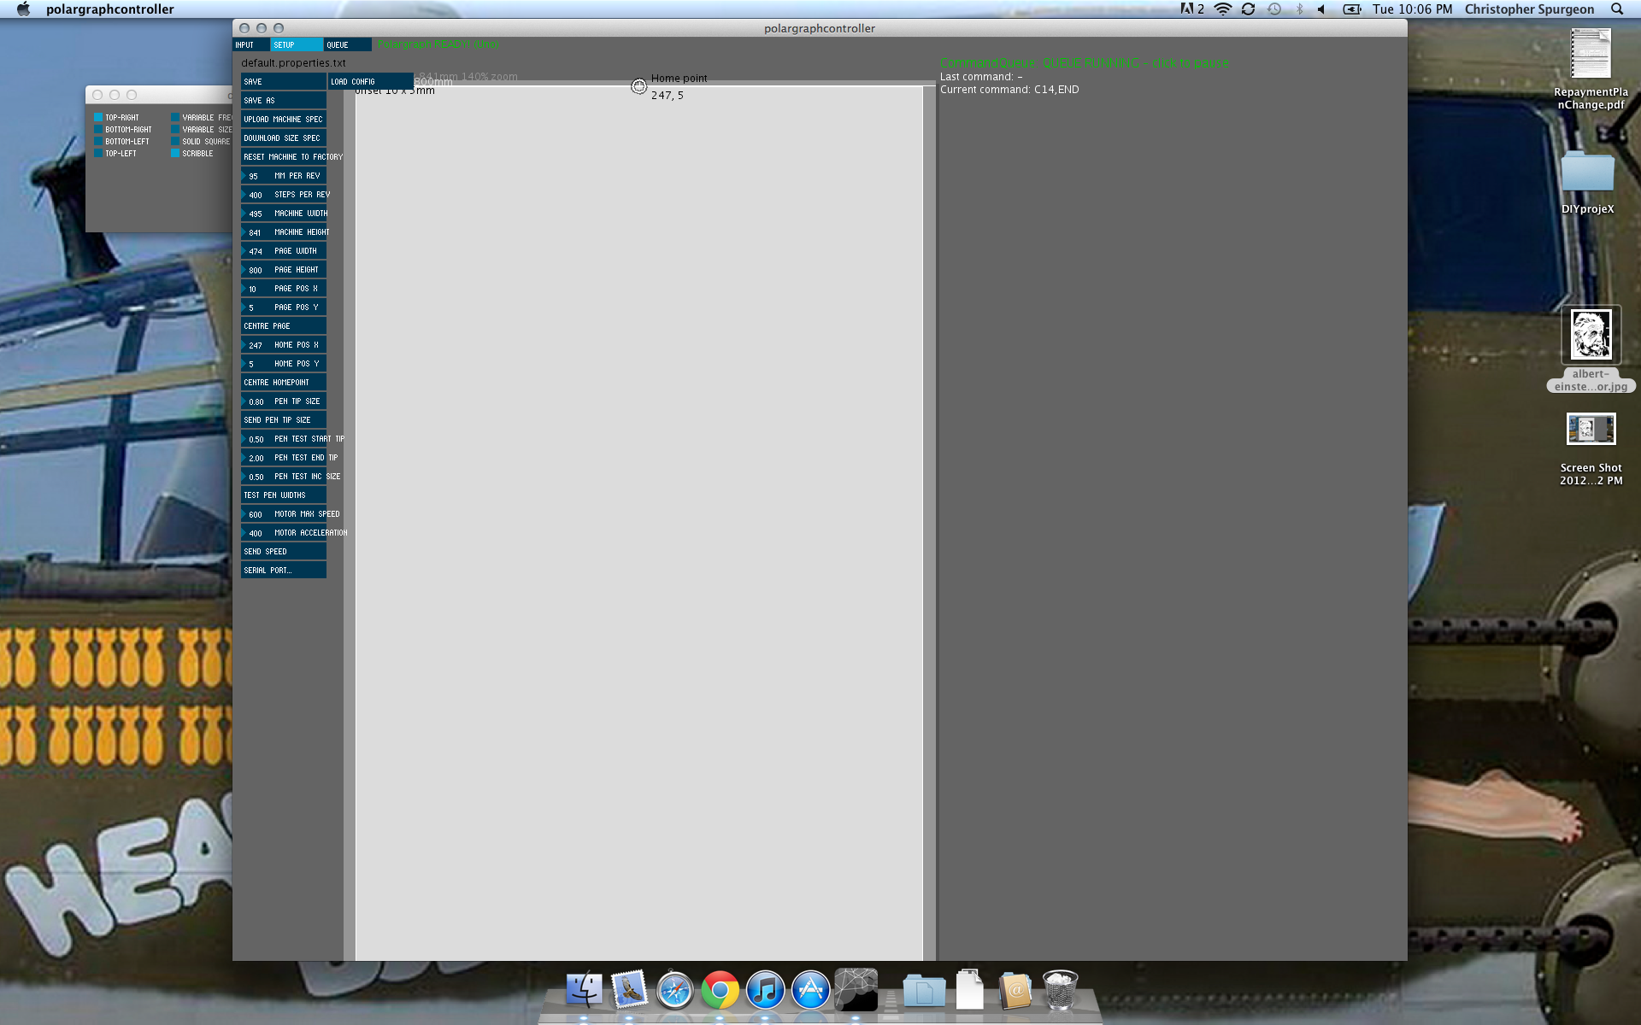
Task: Click the LOAD CONFIG button
Action: coord(369,82)
